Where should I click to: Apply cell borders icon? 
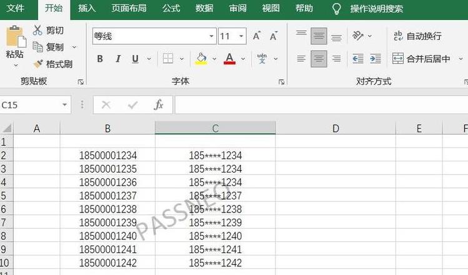pyautogui.click(x=168, y=59)
